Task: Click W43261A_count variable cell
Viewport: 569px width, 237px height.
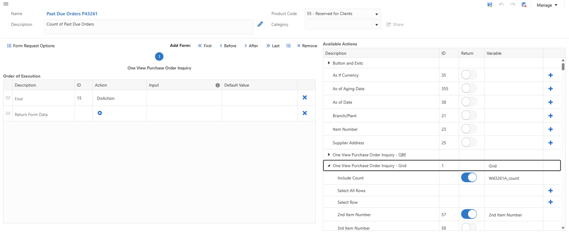Action: click(x=513, y=178)
